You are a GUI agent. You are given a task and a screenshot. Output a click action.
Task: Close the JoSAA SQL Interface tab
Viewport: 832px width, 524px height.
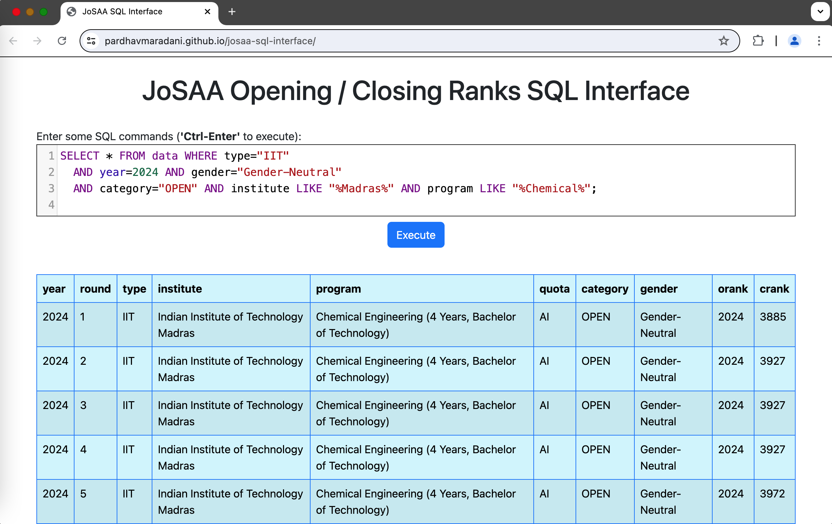pyautogui.click(x=207, y=12)
